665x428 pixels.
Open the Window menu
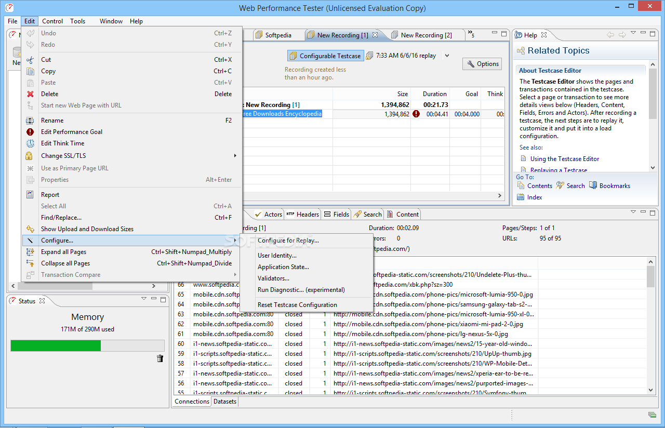click(x=111, y=21)
